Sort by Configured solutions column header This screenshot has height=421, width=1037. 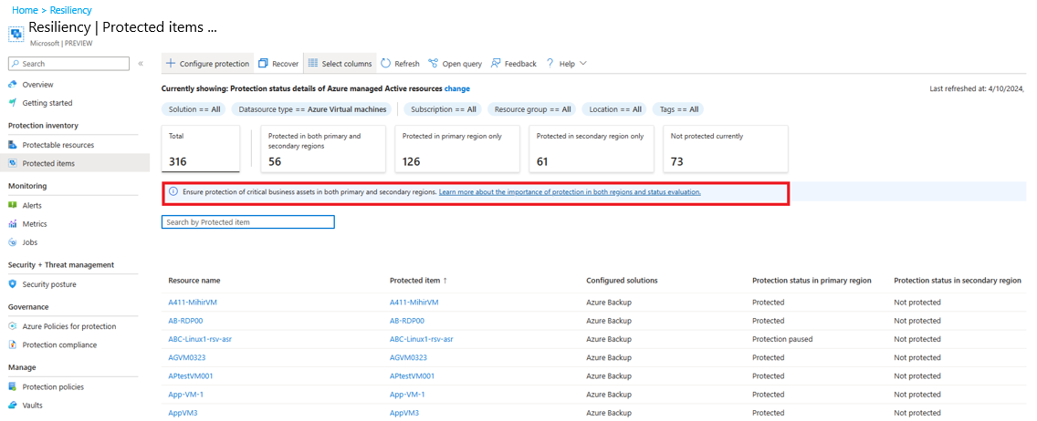622,281
